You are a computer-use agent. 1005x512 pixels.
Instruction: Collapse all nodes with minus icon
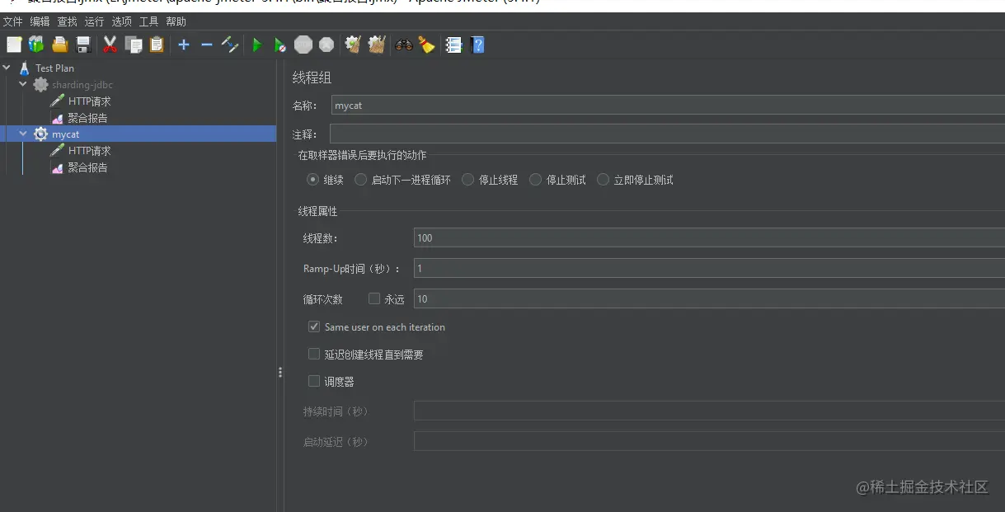pos(207,45)
